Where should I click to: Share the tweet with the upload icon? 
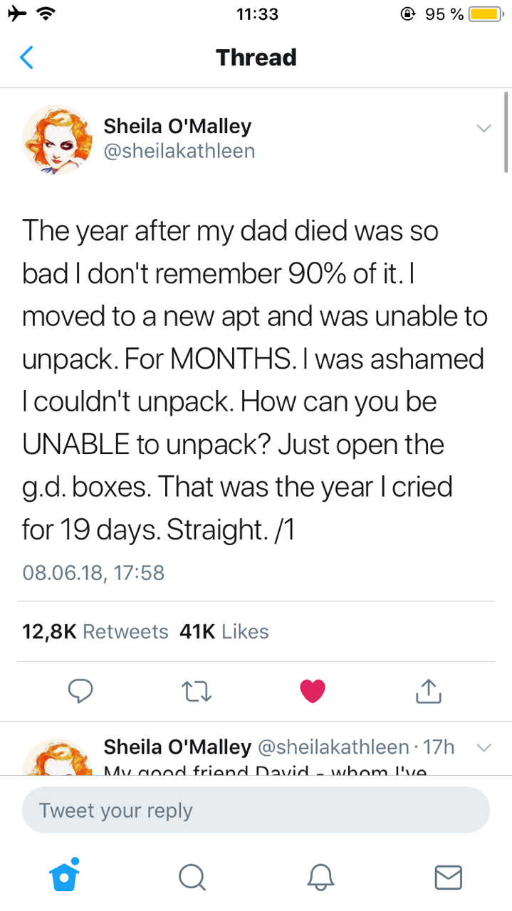coord(427,690)
